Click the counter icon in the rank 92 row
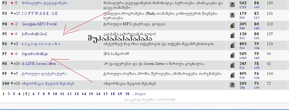The image size is (289, 110). coord(232,5)
